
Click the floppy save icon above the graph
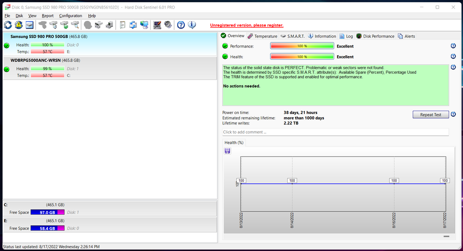point(227,151)
